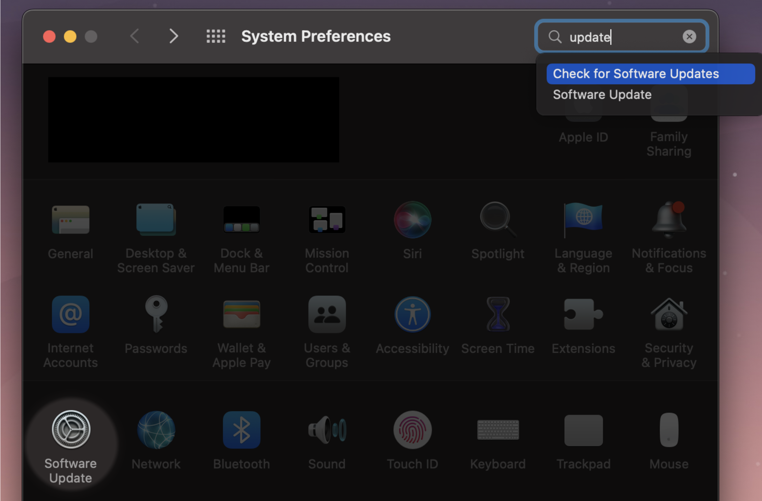Select Check for Software Updates search result

pos(650,74)
